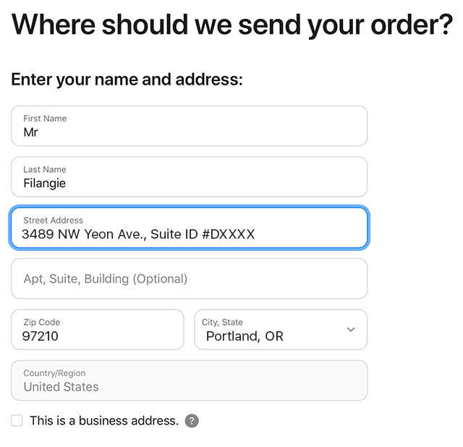Focus the Street Address field

click(190, 228)
